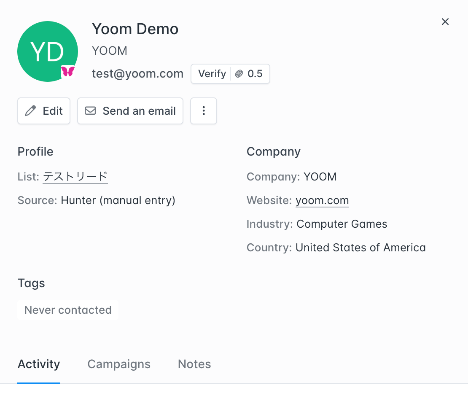Click the green YD avatar circle
468x404 pixels.
[47, 51]
